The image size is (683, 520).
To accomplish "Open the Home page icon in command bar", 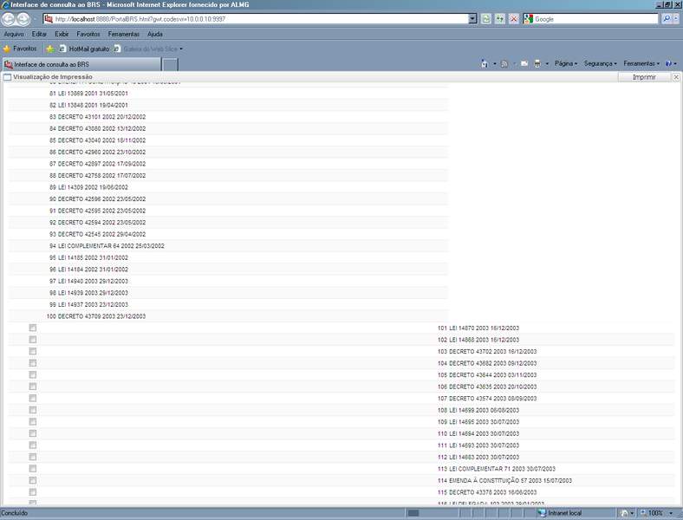I will [485, 63].
